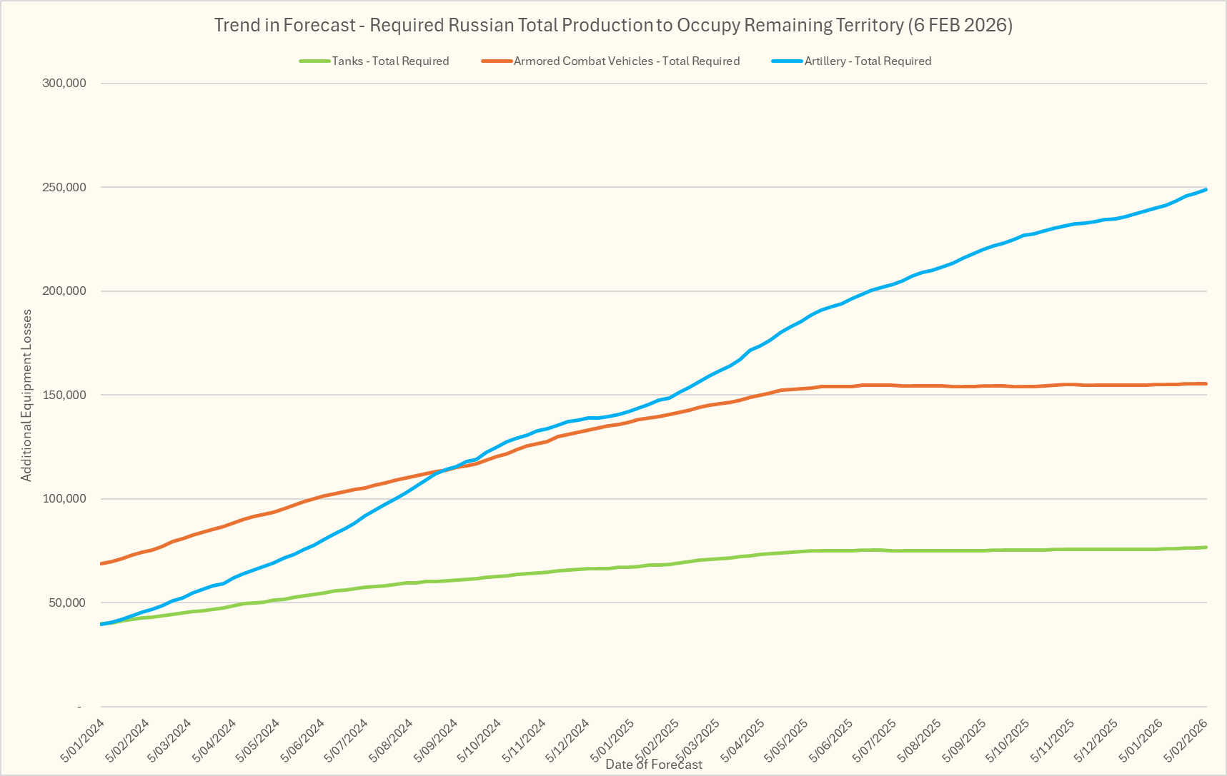Click the orange Armored Vehicles legend swatch
1227x776 pixels.
(x=497, y=61)
